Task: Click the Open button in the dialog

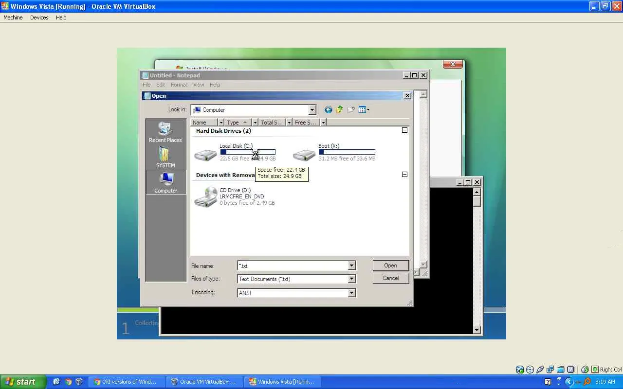Action: click(390, 265)
